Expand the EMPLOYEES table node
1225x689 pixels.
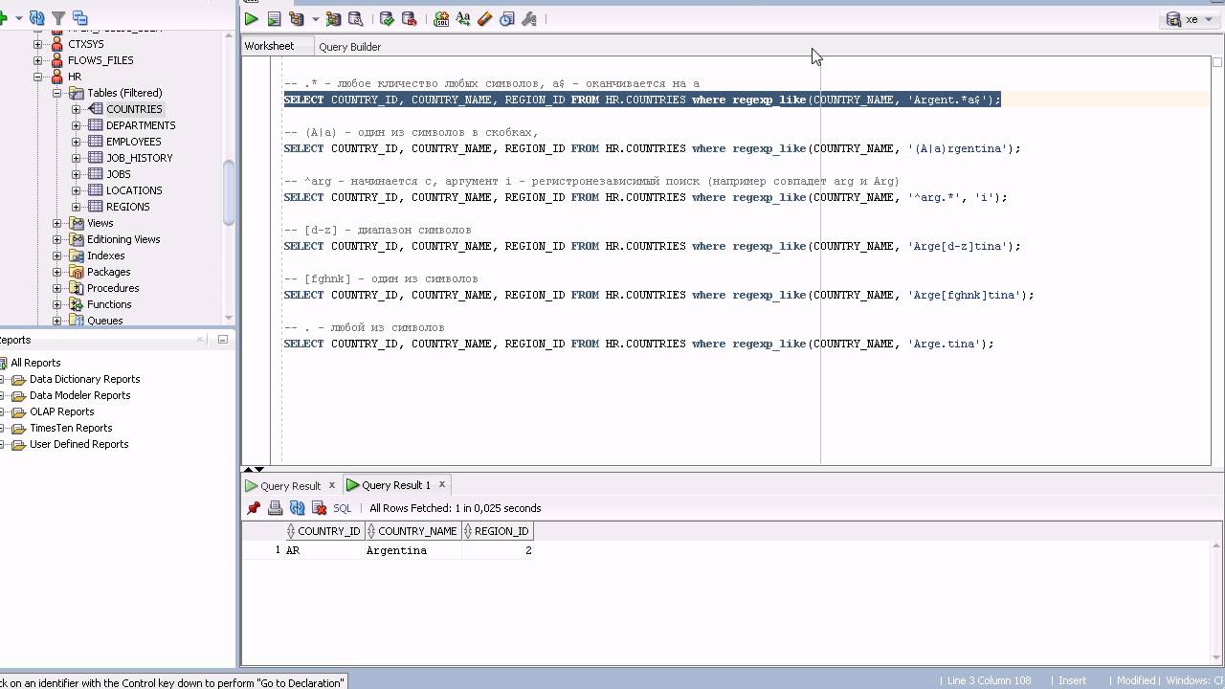77,142
